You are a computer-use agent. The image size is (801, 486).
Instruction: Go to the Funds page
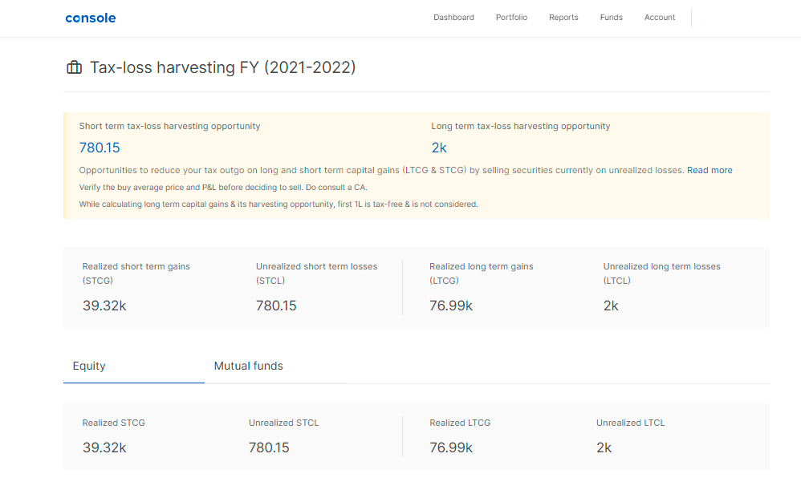(611, 18)
